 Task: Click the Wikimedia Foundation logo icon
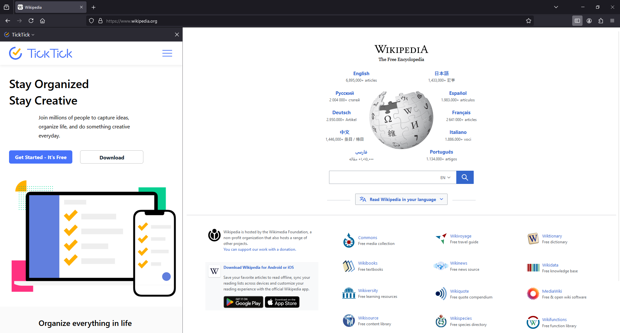(x=214, y=235)
